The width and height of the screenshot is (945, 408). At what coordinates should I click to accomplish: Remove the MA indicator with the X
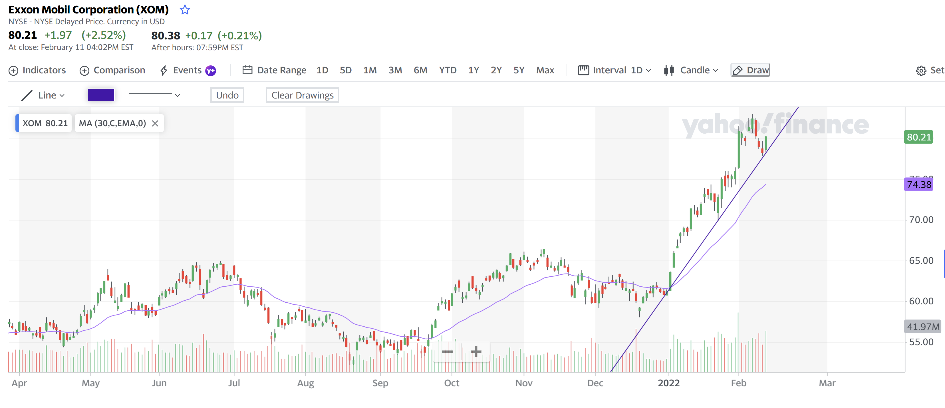155,124
